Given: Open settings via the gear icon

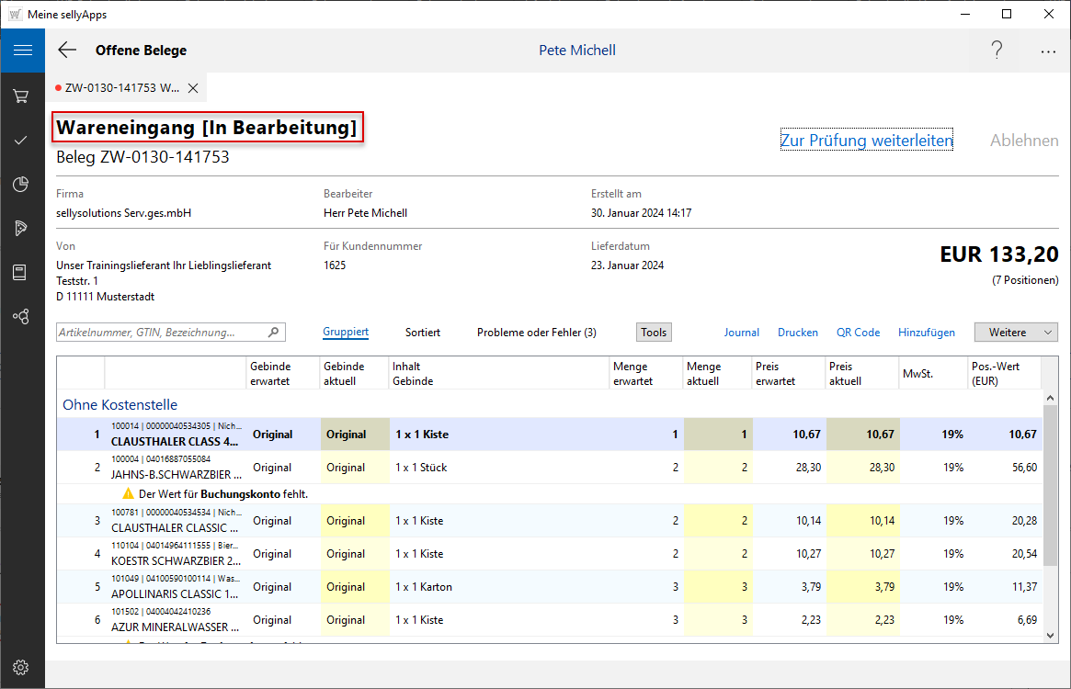Looking at the screenshot, I should pyautogui.click(x=22, y=667).
